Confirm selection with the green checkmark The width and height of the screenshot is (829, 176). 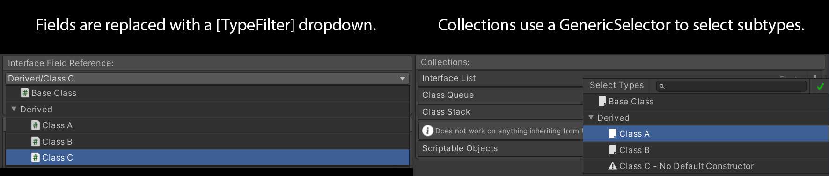(x=820, y=87)
